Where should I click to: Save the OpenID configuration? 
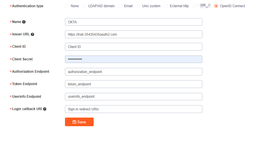pos(79,122)
